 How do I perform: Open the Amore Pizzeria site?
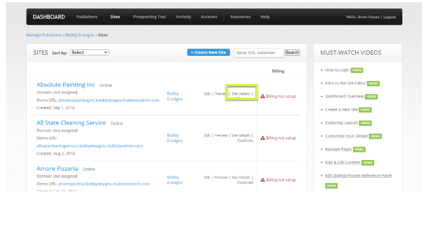pyautogui.click(x=57, y=168)
